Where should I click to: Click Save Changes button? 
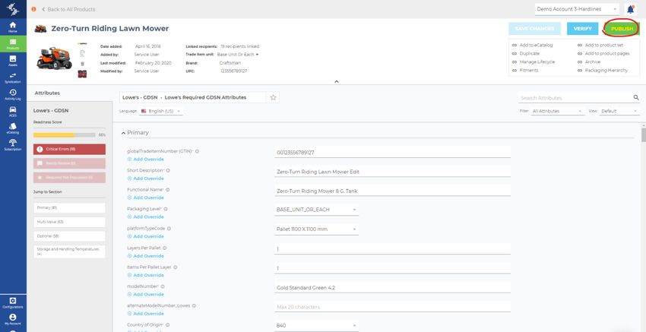pyautogui.click(x=534, y=28)
